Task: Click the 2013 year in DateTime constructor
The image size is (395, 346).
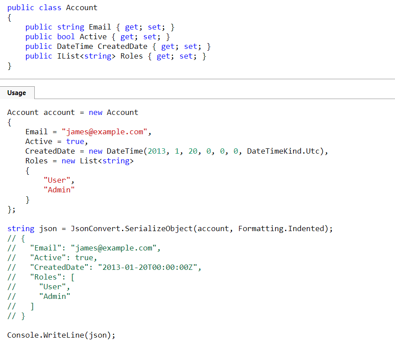Action: pyautogui.click(x=156, y=151)
